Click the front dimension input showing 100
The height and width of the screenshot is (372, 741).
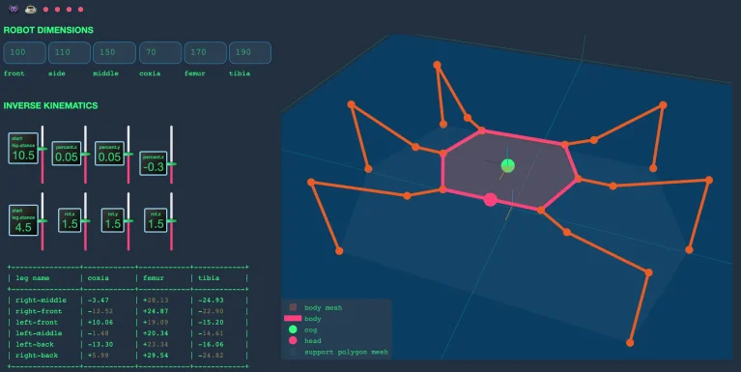point(24,52)
